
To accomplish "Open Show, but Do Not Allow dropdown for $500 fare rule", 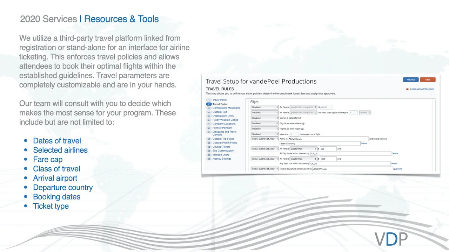I will point(265,149).
